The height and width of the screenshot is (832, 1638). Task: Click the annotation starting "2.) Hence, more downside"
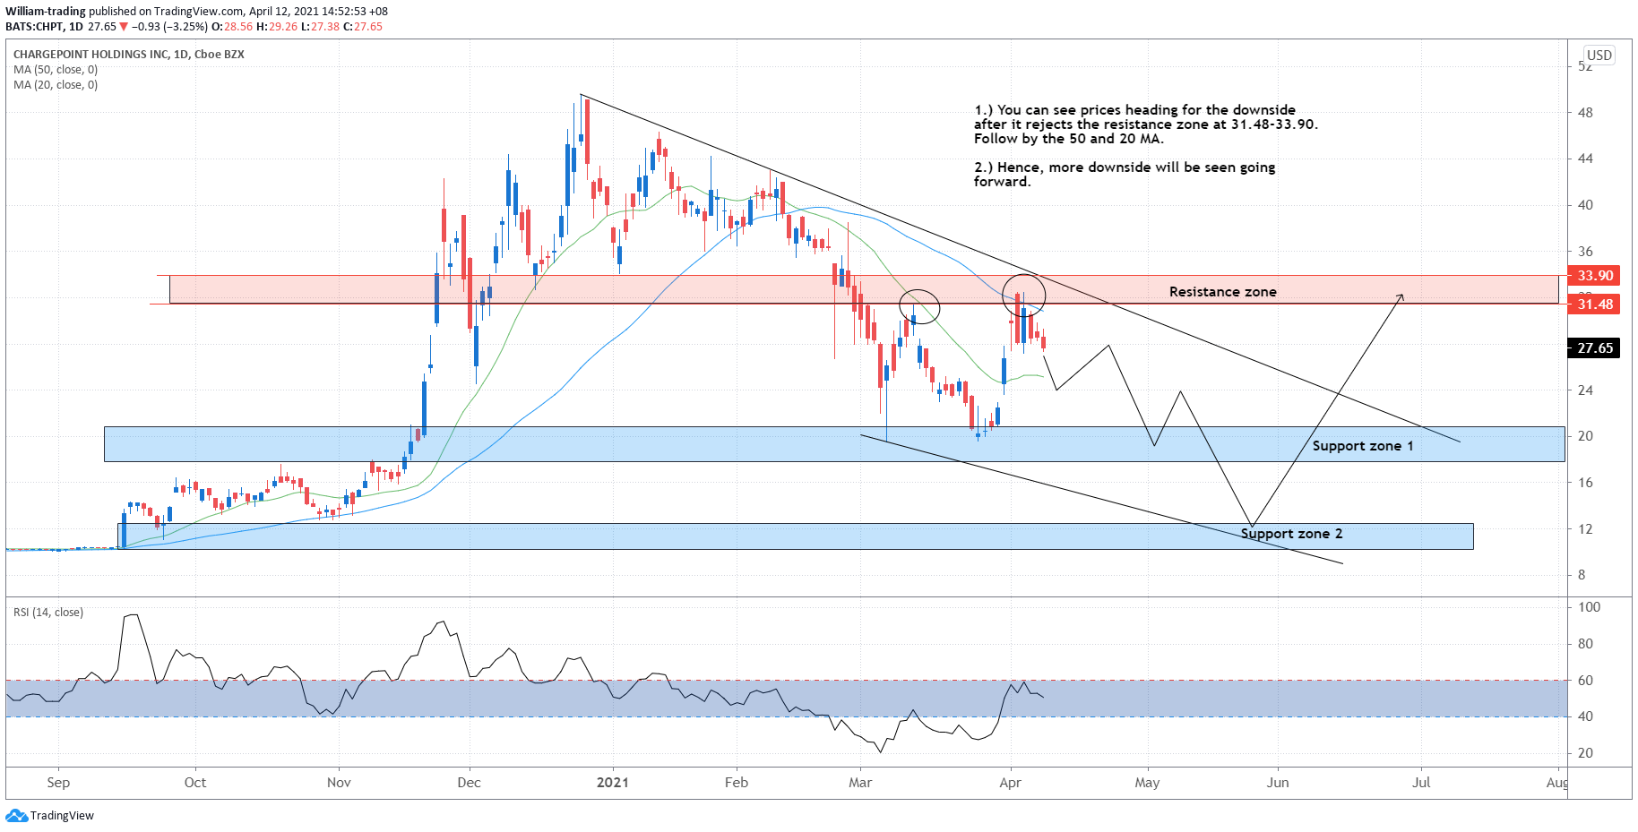pos(1125,175)
